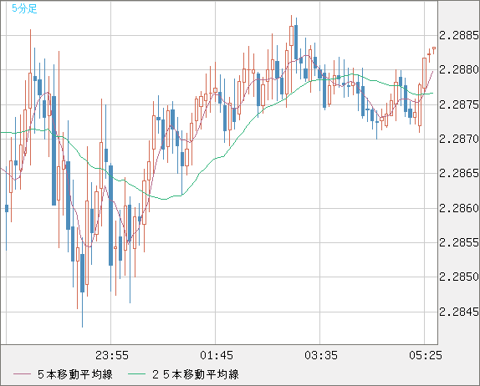Click the 5本移動平均線 legend text

(75, 374)
